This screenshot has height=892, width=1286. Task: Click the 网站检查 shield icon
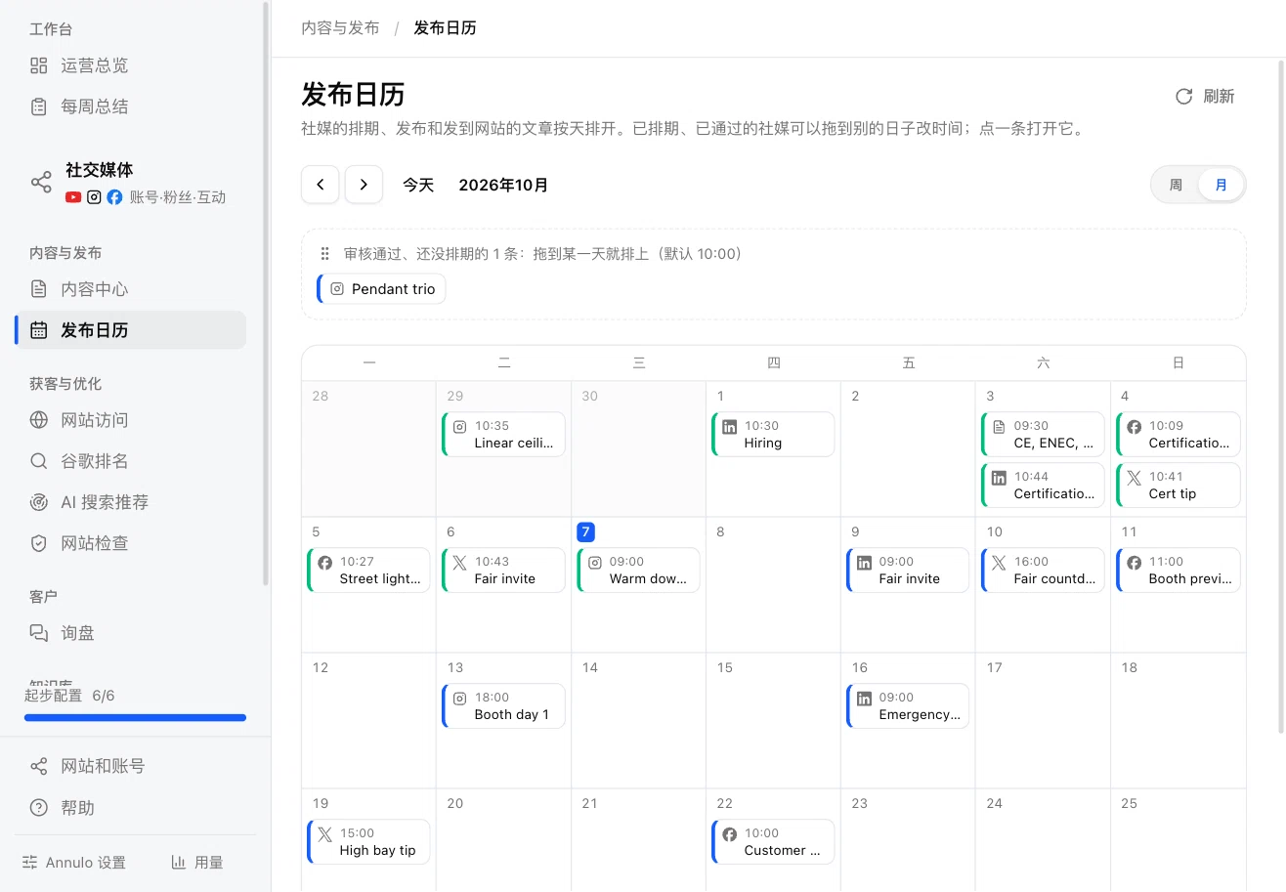(39, 543)
